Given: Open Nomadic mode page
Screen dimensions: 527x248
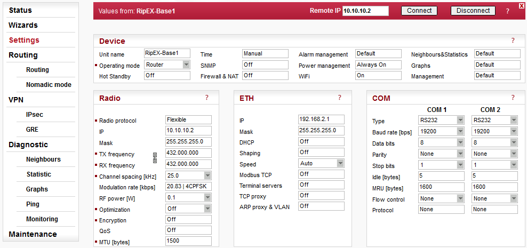Looking at the screenshot, I should click(x=49, y=85).
